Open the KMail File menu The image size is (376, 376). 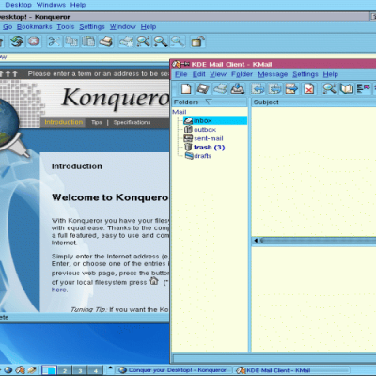[x=181, y=74]
